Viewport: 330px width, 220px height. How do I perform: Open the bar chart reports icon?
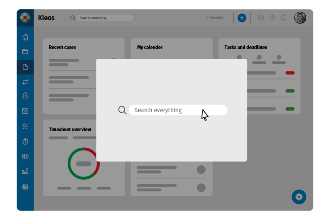(25, 172)
